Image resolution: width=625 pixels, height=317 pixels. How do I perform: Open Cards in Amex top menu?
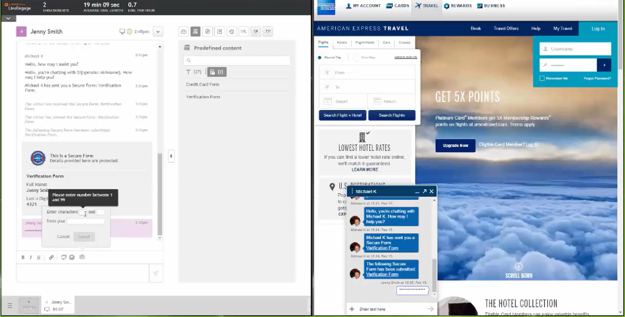[x=398, y=6]
